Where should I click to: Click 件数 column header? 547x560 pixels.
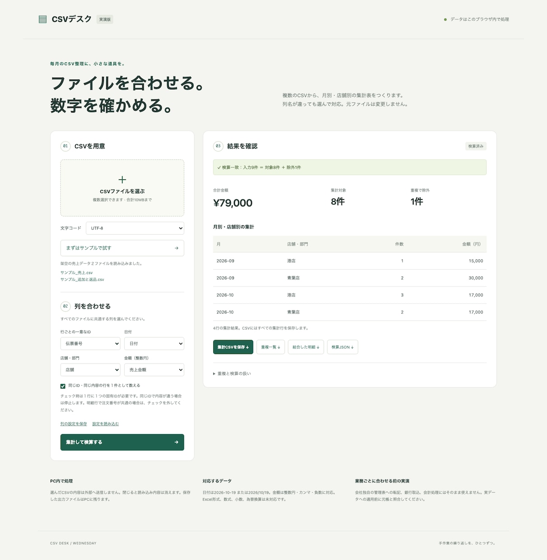click(x=399, y=244)
